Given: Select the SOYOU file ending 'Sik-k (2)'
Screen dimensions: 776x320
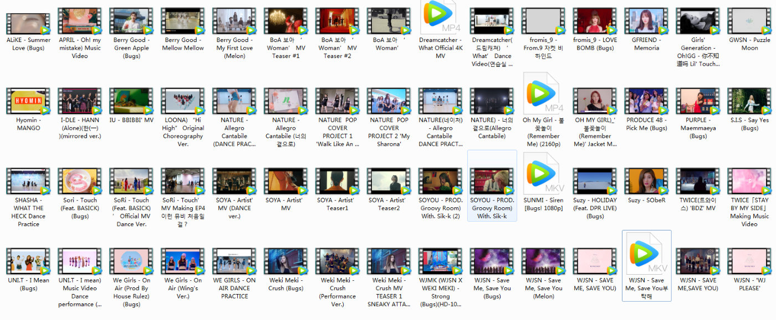Looking at the screenshot, I should [441, 181].
